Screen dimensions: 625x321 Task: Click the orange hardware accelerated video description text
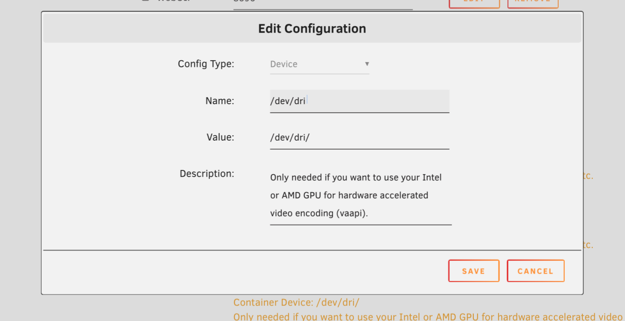tap(427, 317)
